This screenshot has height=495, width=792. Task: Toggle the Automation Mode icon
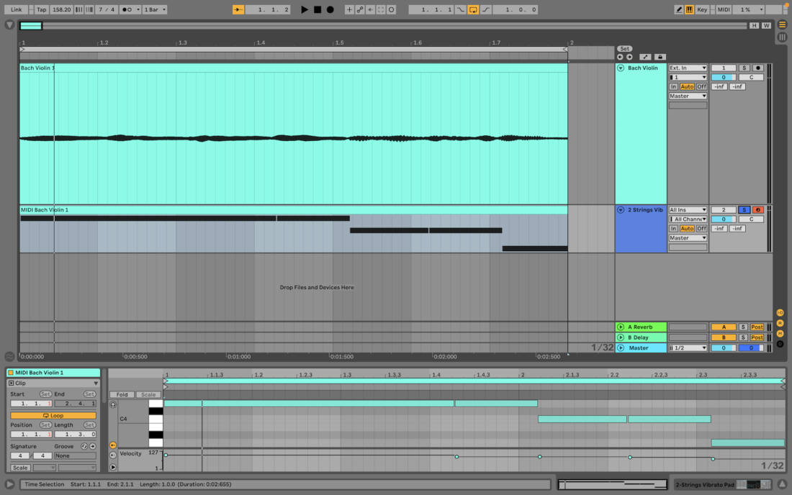(645, 57)
